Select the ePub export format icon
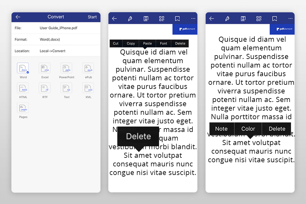This screenshot has height=204, width=306. pos(88,70)
